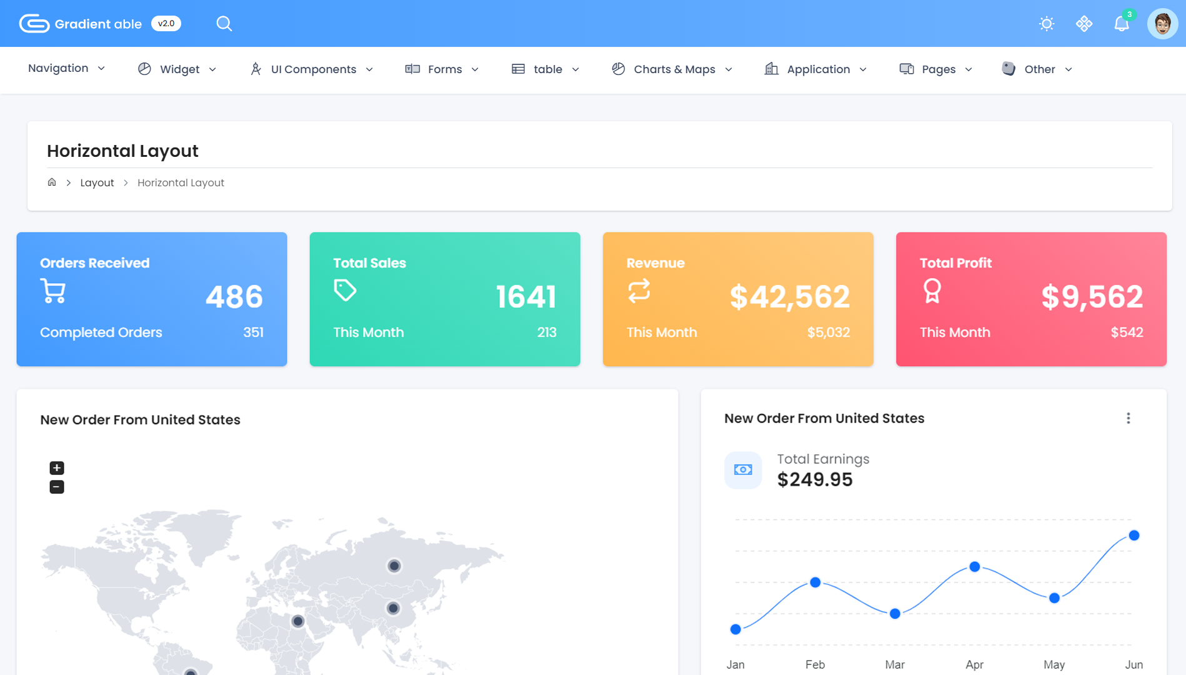Screen dimensions: 1186x675
Task: Click the Total Earnings money icon
Action: click(x=743, y=470)
